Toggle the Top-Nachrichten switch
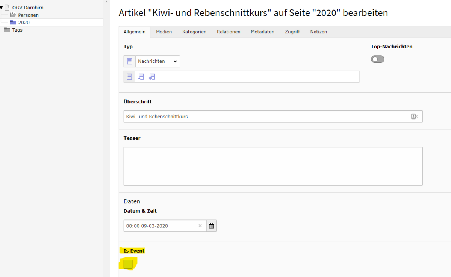The width and height of the screenshot is (451, 277). click(x=377, y=59)
